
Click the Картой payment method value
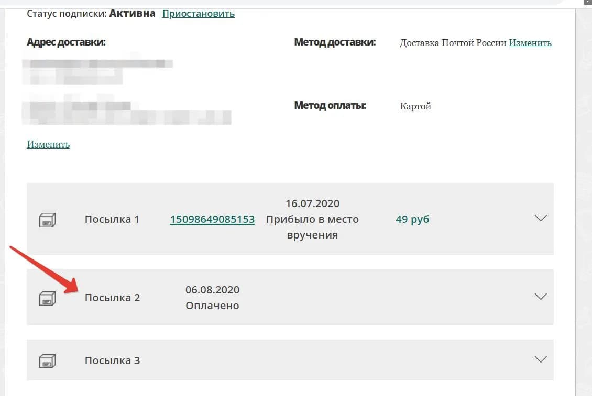415,106
